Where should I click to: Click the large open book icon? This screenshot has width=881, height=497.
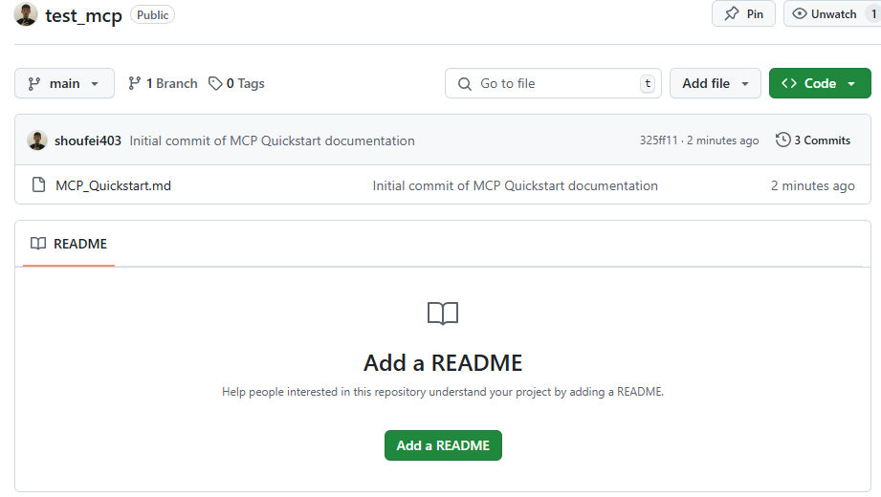click(x=443, y=313)
